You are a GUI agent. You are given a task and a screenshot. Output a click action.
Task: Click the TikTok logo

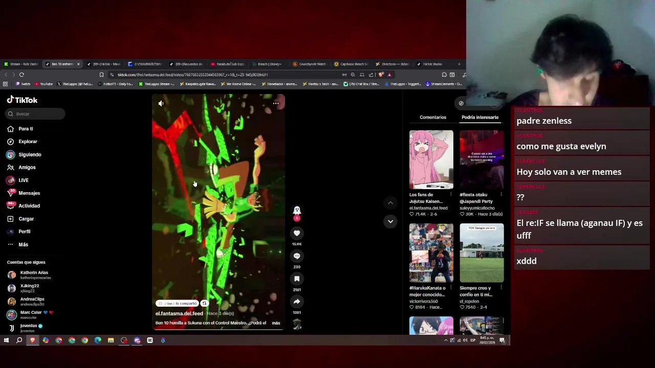(x=22, y=100)
